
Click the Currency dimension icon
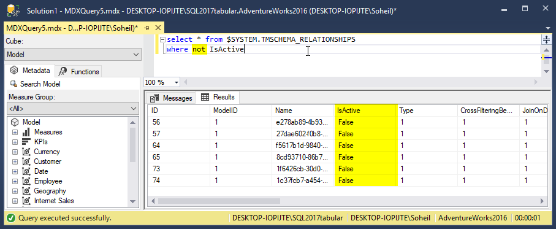click(26, 152)
